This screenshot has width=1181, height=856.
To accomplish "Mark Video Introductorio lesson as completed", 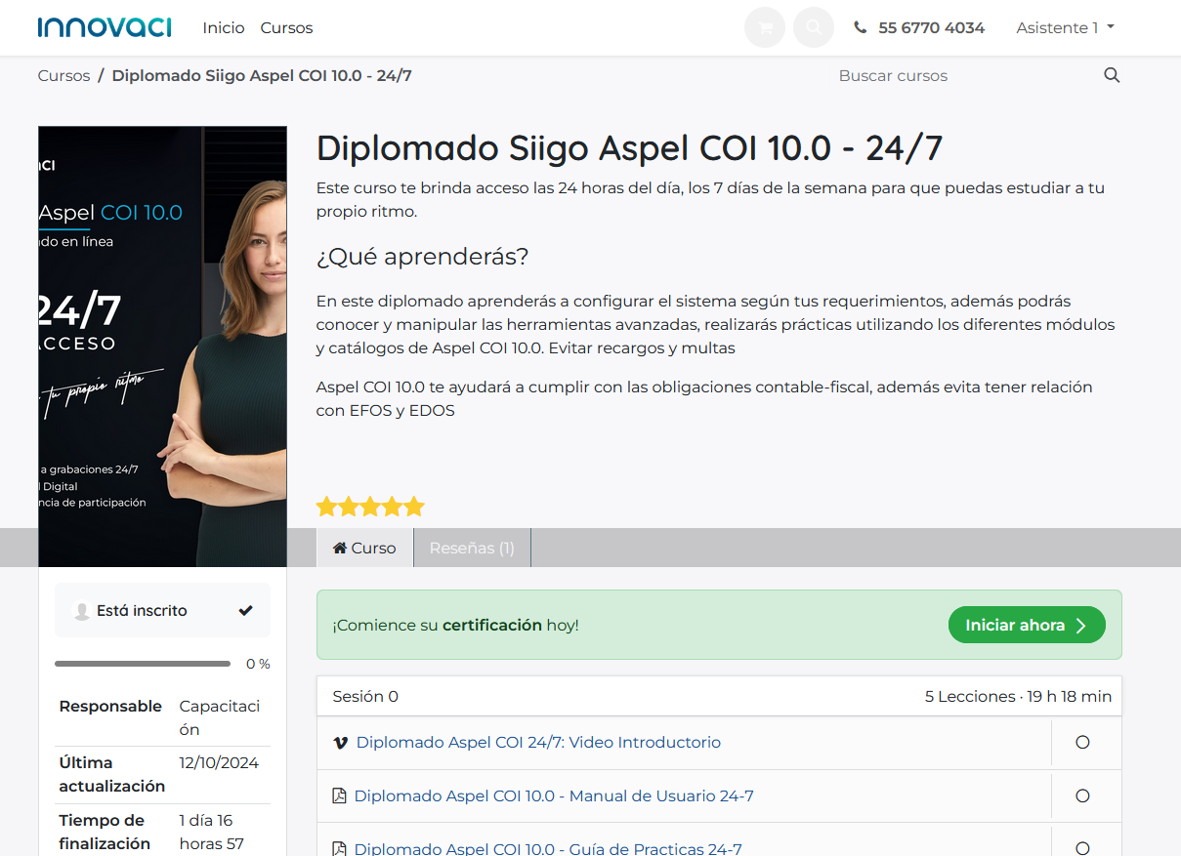I will click(1082, 743).
